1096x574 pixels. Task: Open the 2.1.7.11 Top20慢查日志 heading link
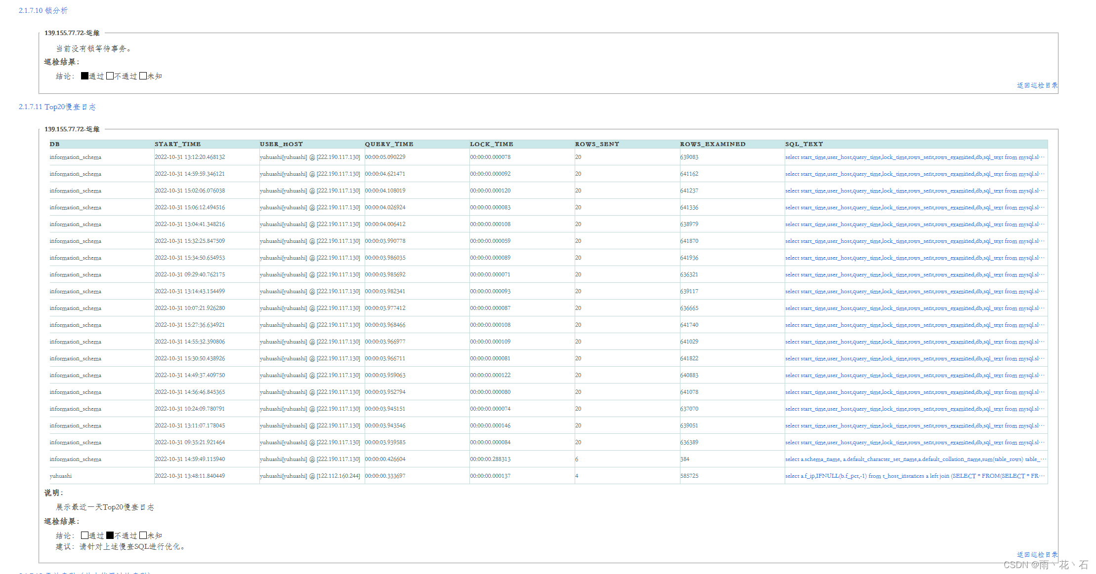coord(57,107)
